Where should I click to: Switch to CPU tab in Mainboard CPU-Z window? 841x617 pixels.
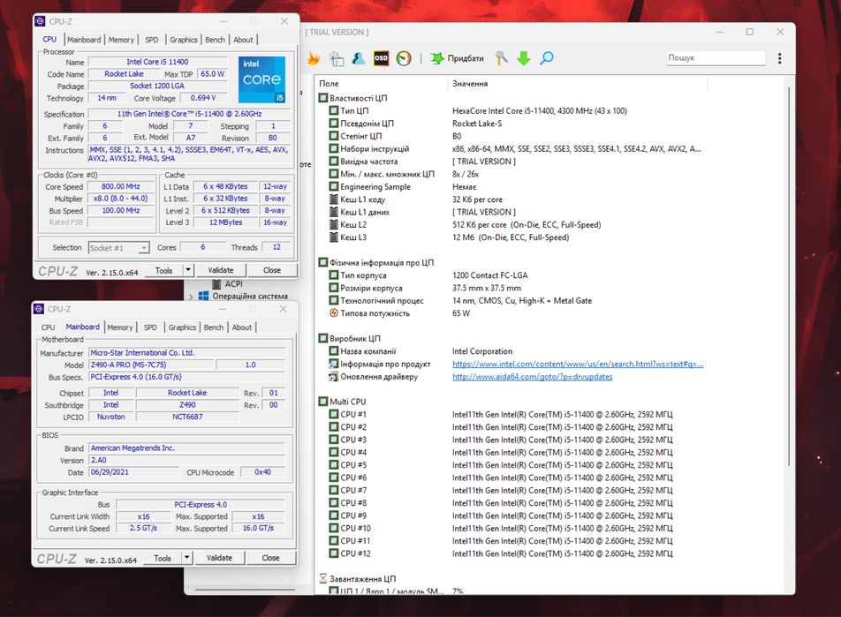pyautogui.click(x=49, y=327)
